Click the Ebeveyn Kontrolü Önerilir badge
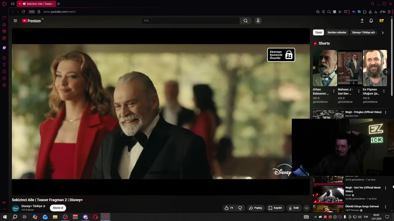 pyautogui.click(x=281, y=55)
